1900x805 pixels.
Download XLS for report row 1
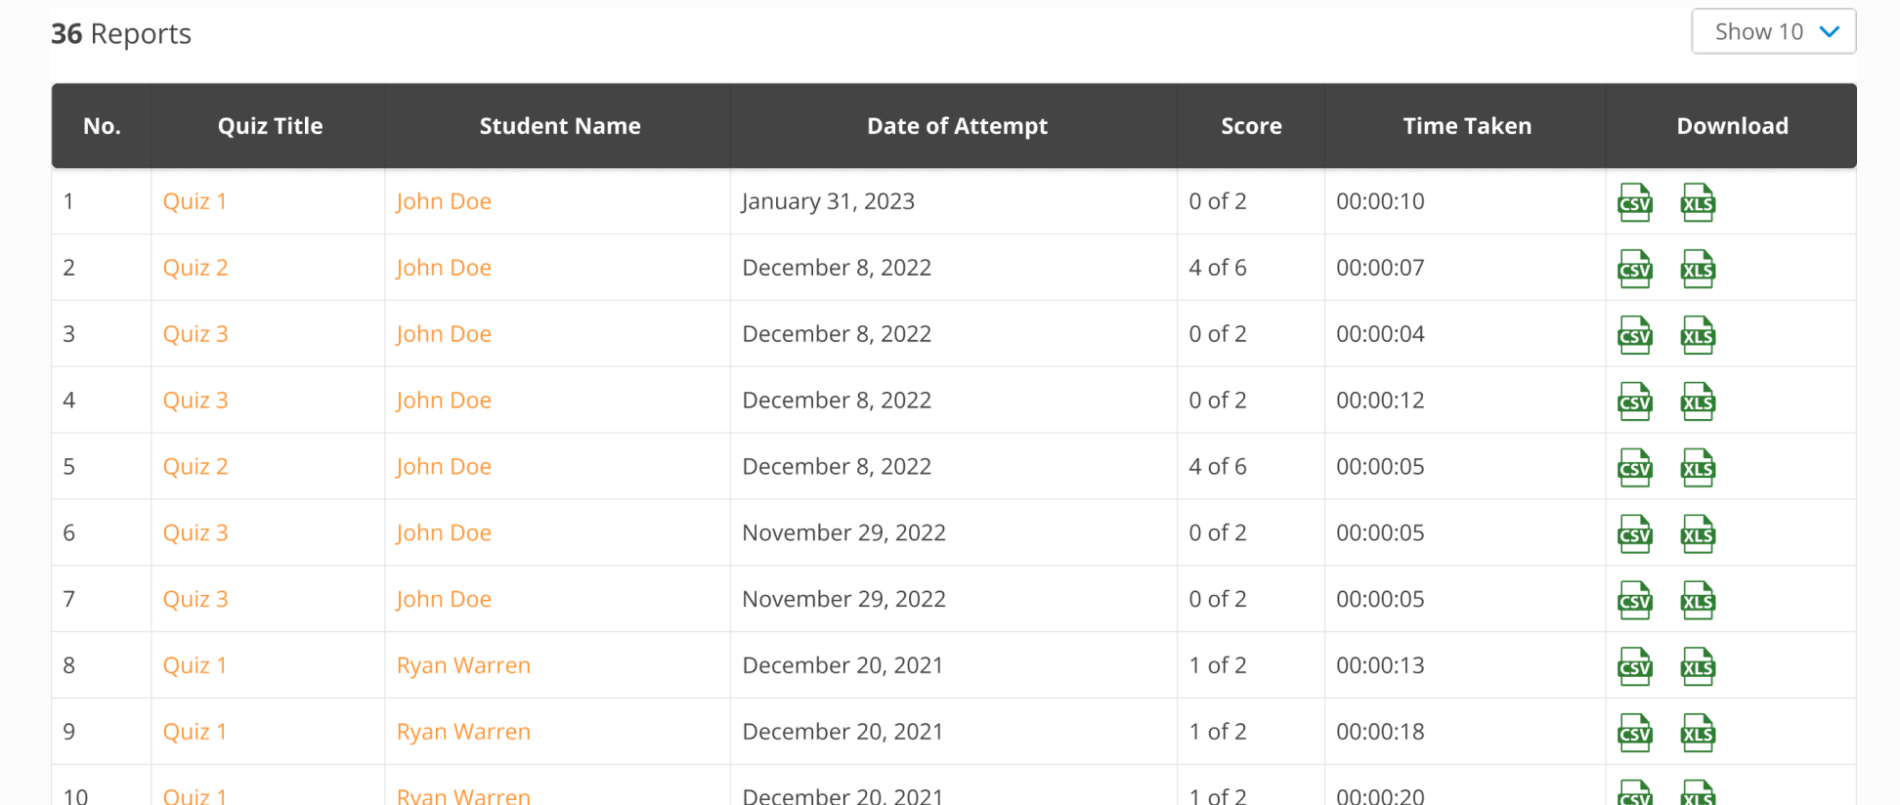[x=1698, y=203]
